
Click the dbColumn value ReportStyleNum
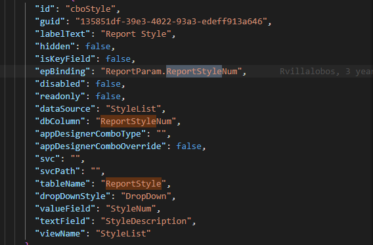[x=136, y=122]
